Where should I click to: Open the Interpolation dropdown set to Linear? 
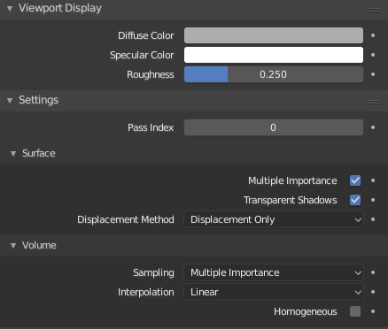click(x=274, y=292)
